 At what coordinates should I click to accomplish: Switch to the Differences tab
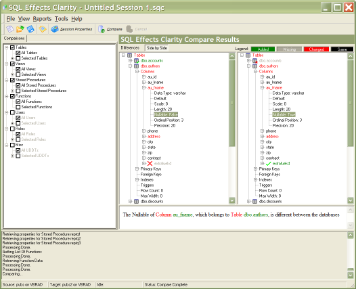click(130, 47)
